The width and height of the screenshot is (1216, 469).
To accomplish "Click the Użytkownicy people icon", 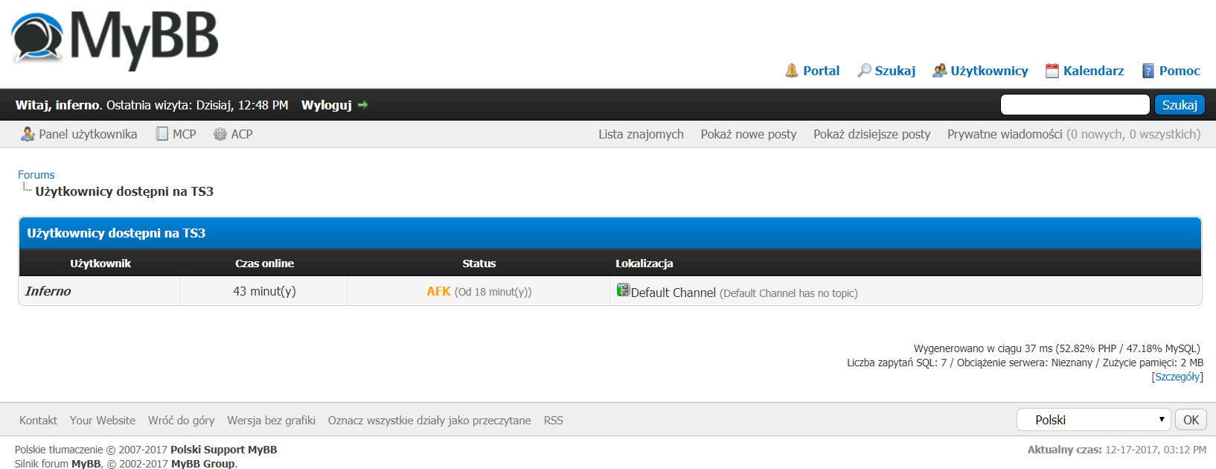I will click(940, 71).
